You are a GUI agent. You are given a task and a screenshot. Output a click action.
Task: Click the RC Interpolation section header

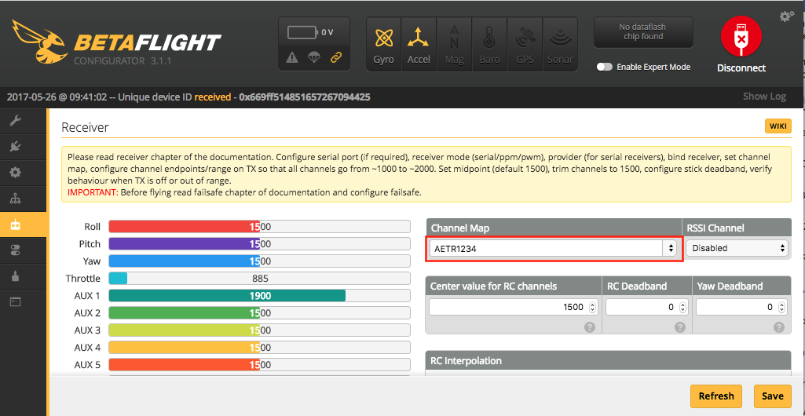pos(608,360)
